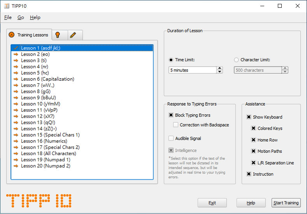The height and width of the screenshot is (214, 307).
Task: Open the Go menu
Action: pos(21,17)
